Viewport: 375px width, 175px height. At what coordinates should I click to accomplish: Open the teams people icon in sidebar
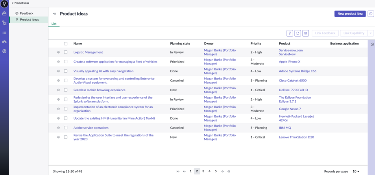4,42
